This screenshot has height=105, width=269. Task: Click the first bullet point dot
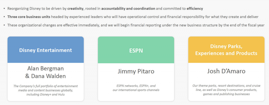tap(4, 8)
